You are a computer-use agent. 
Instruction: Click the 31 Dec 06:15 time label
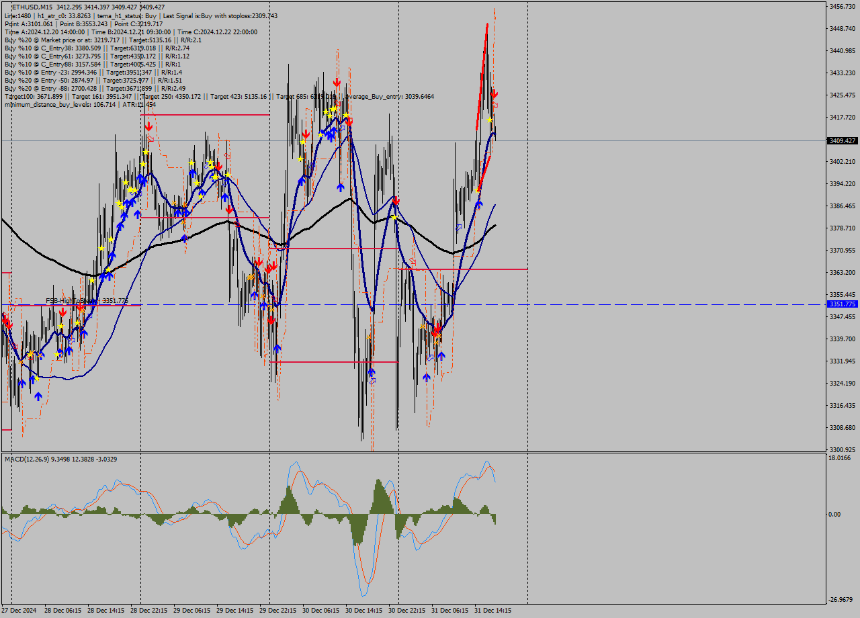pos(449,611)
